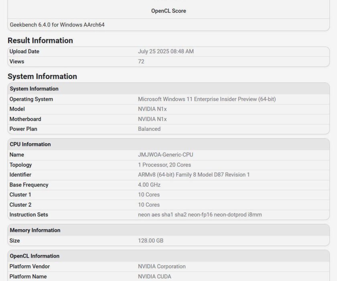
Task: Click the Base Frequency label
Action: click(x=29, y=185)
